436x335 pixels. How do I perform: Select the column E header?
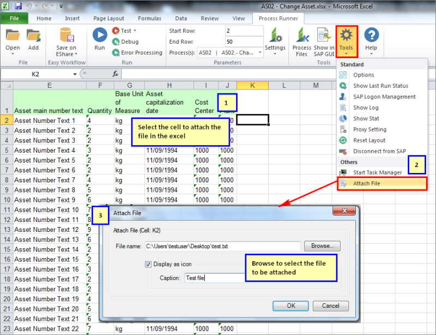pyautogui.click(x=50, y=85)
